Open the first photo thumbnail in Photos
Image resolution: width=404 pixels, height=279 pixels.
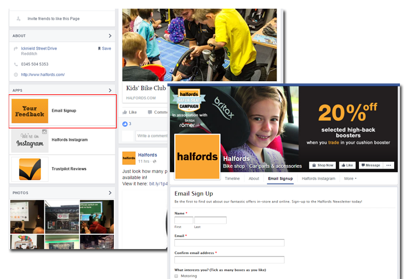(x=27, y=217)
